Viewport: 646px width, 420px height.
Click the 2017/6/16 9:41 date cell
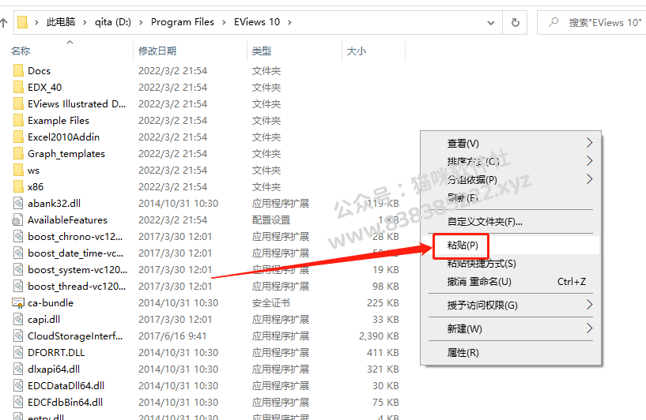pos(172,336)
